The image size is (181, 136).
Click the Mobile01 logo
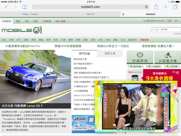(22, 30)
